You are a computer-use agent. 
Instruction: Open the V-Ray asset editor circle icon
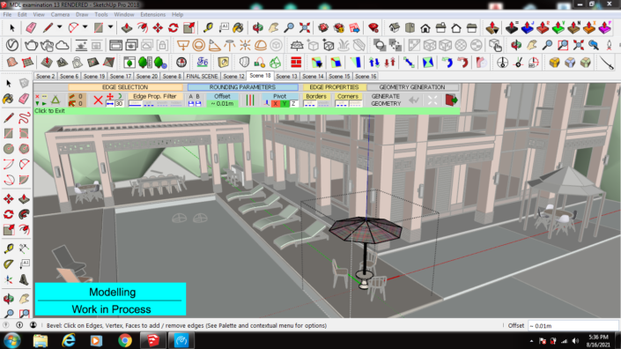(11, 45)
